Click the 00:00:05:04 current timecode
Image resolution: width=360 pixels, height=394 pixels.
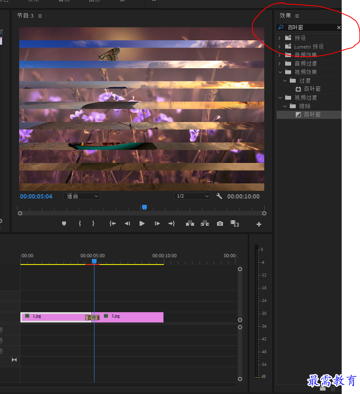pos(36,196)
